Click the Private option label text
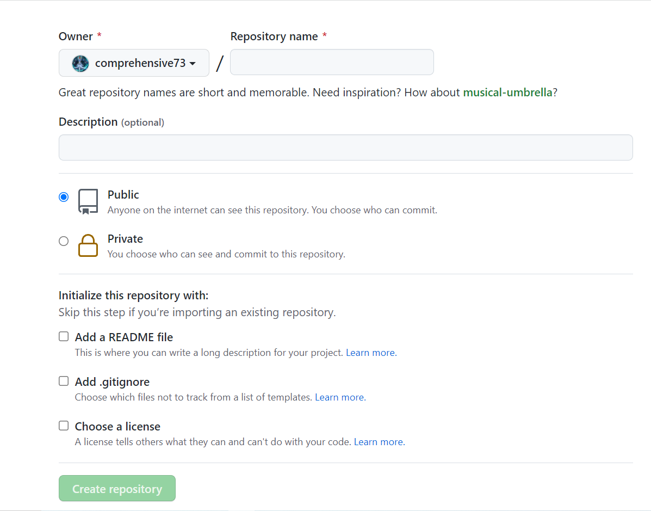 point(125,239)
